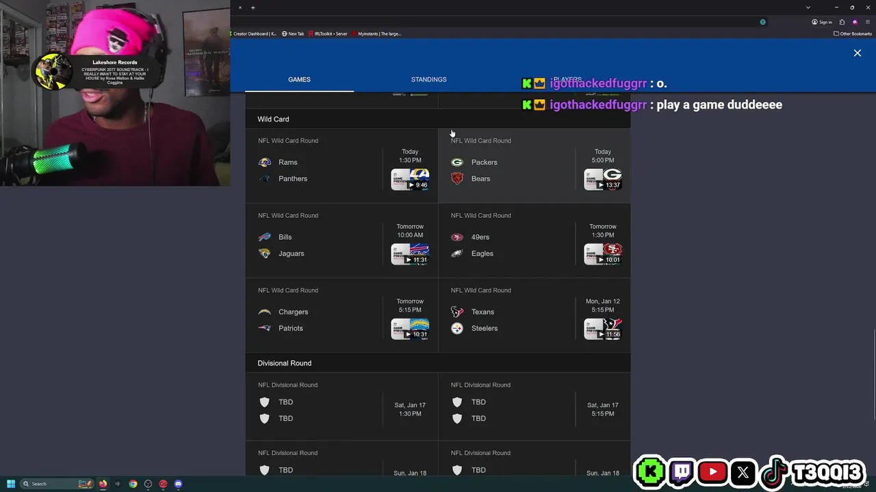Click the Bears team logo
Screen dimensions: 876x492
click(x=457, y=178)
